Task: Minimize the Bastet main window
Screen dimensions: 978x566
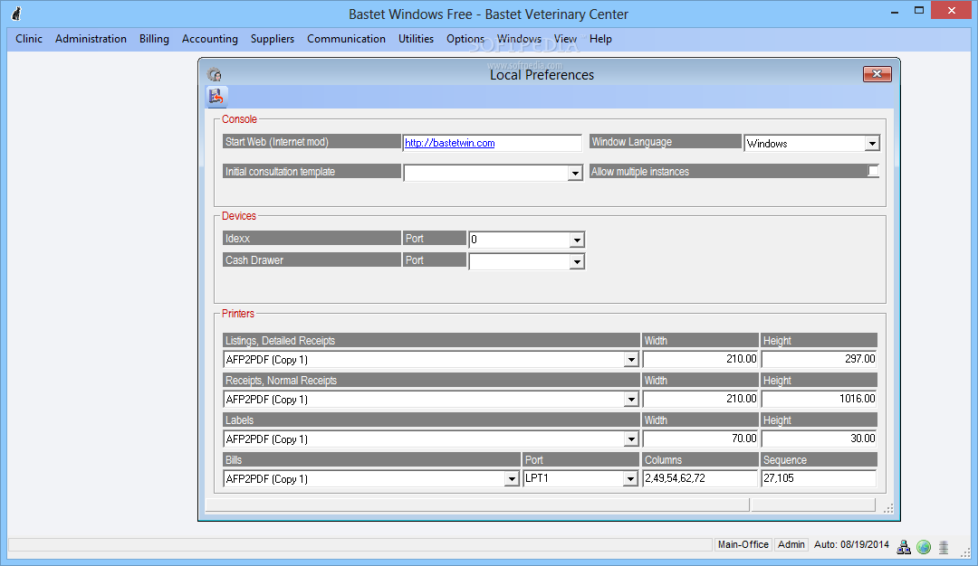Action: 895,11
